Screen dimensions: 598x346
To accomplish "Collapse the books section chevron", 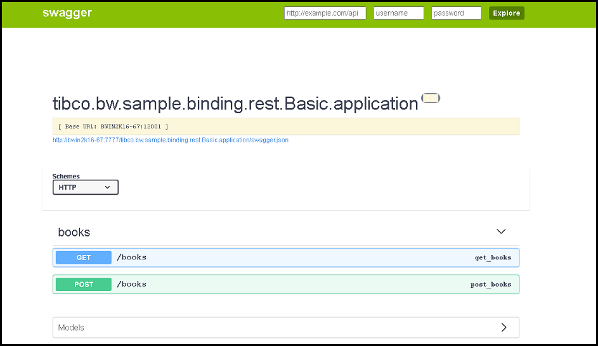I will (x=501, y=232).
